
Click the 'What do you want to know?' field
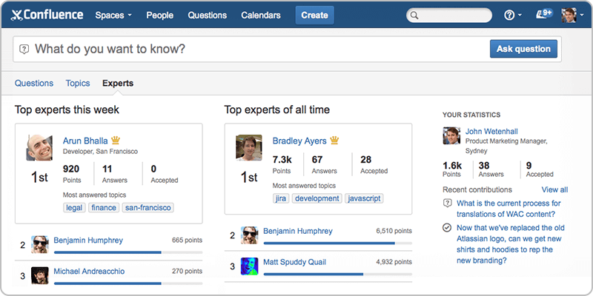click(287, 49)
